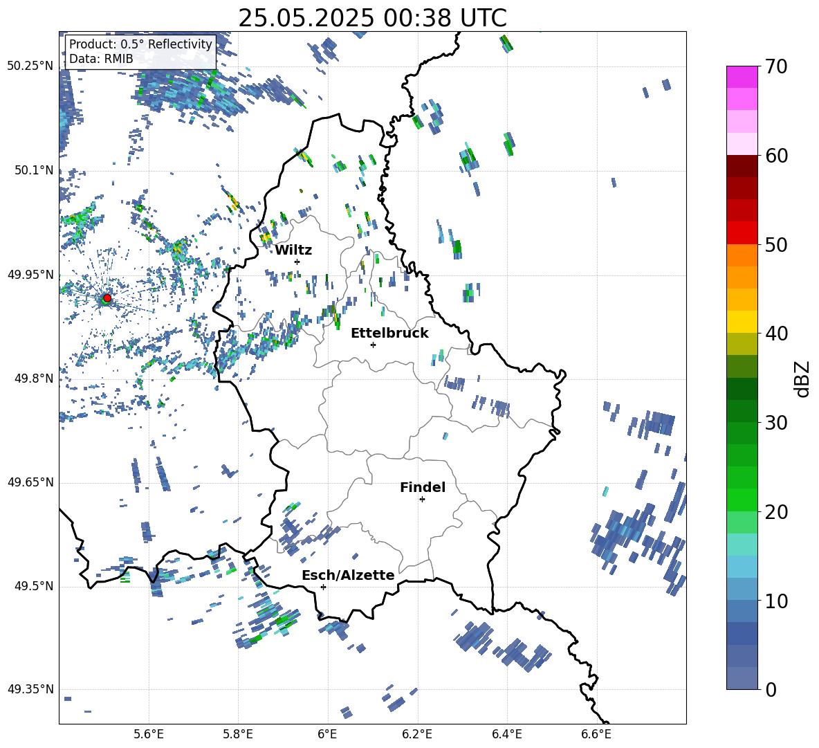The image size is (819, 748).
Task: Click the Ettelbruck station cross marker
Action: point(373,345)
